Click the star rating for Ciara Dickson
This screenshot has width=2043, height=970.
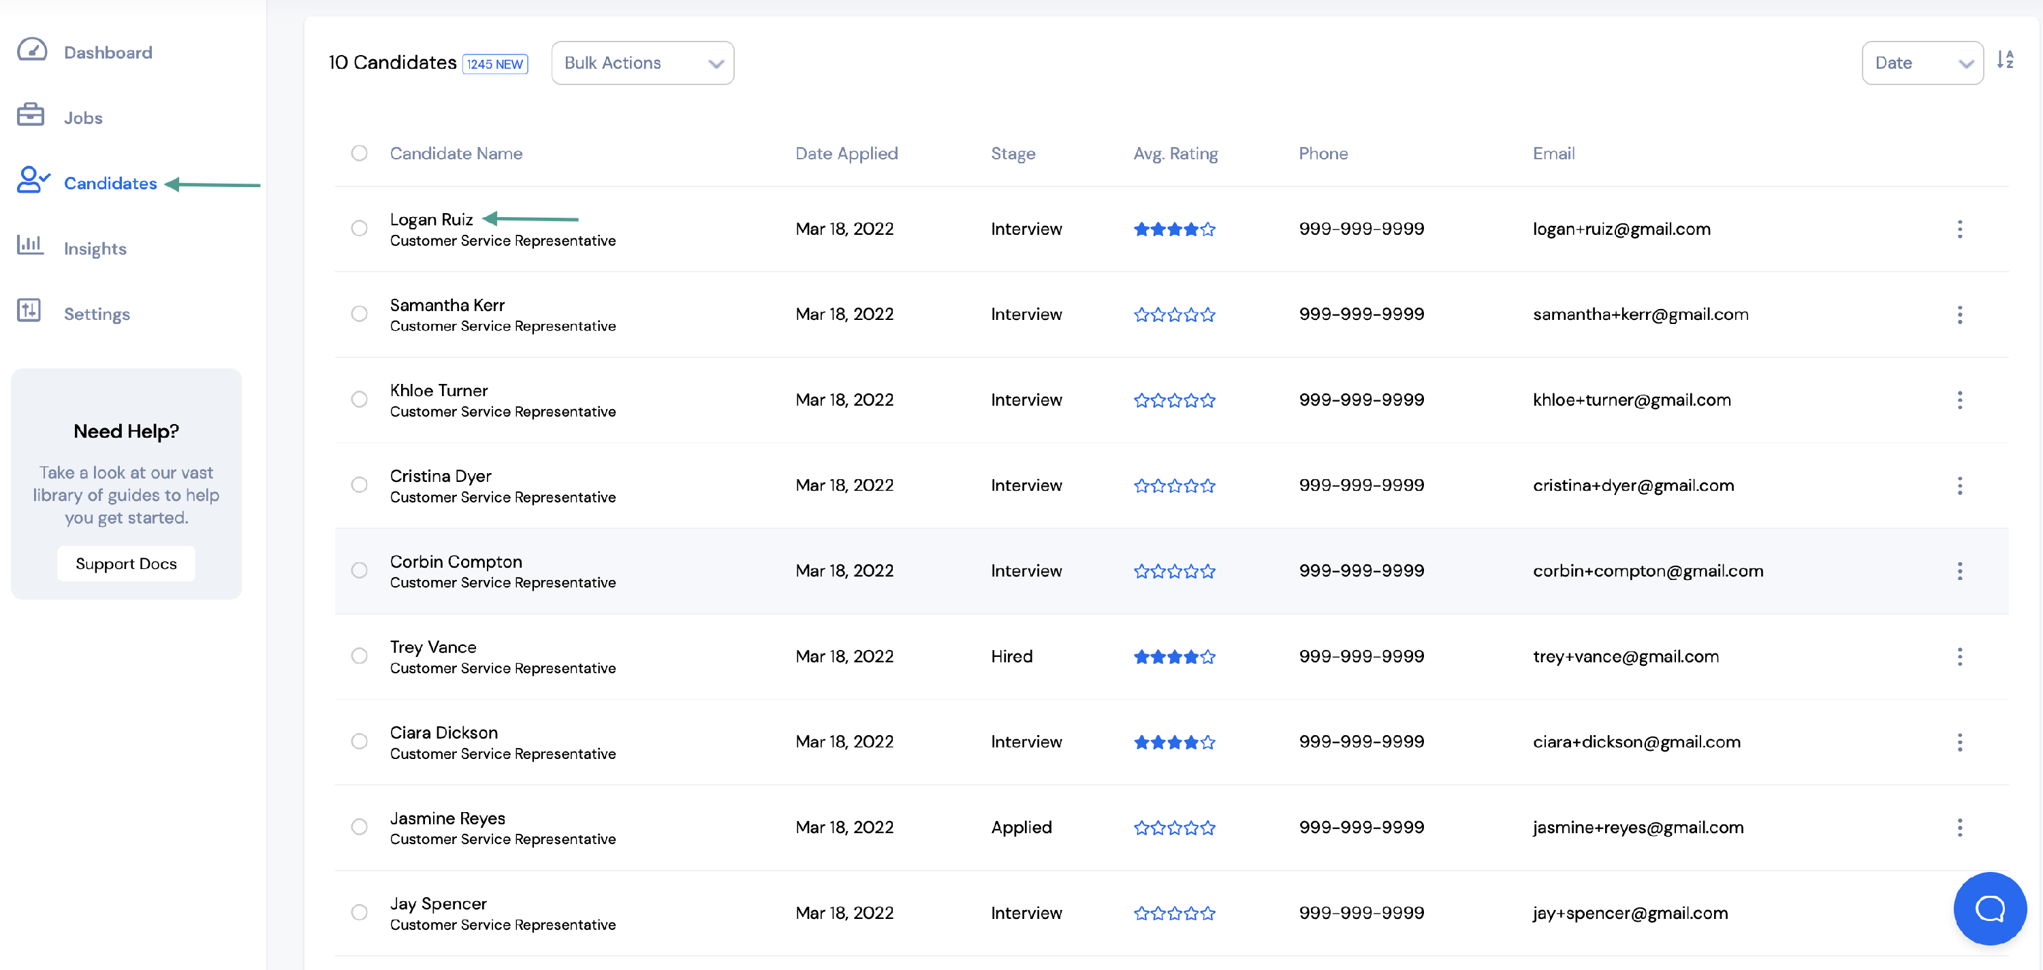[x=1174, y=743]
